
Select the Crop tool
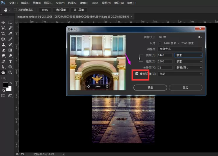click(x=3, y=33)
